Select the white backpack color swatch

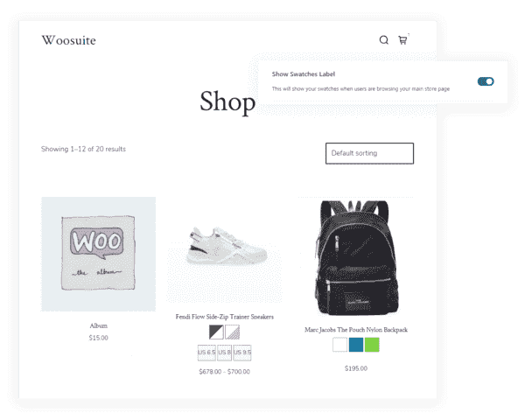[339, 345]
